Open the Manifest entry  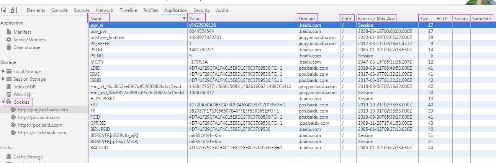coord(22,32)
